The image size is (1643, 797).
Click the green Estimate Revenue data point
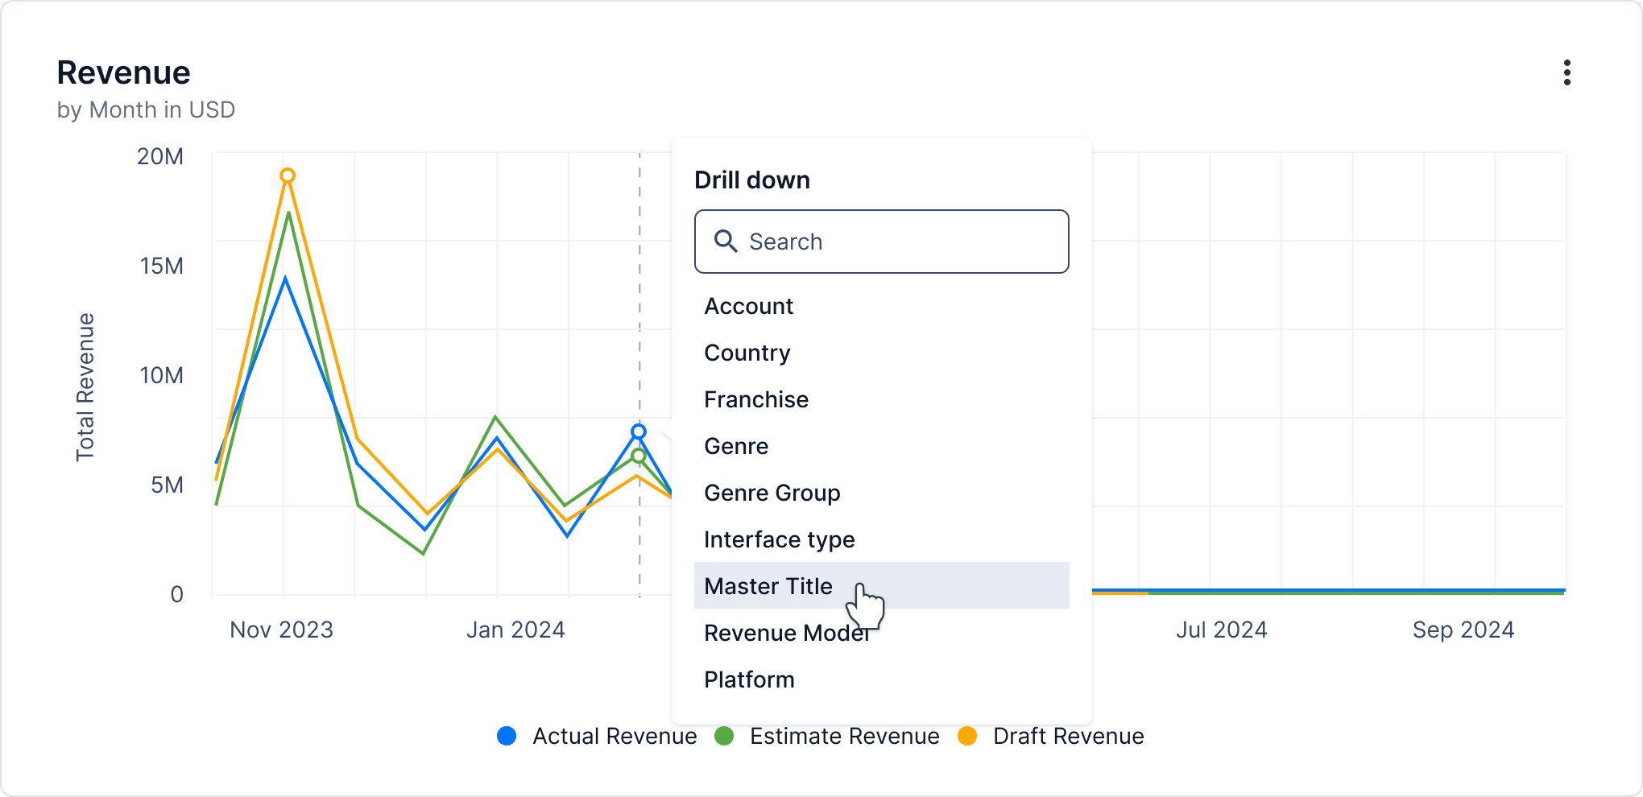pos(639,456)
